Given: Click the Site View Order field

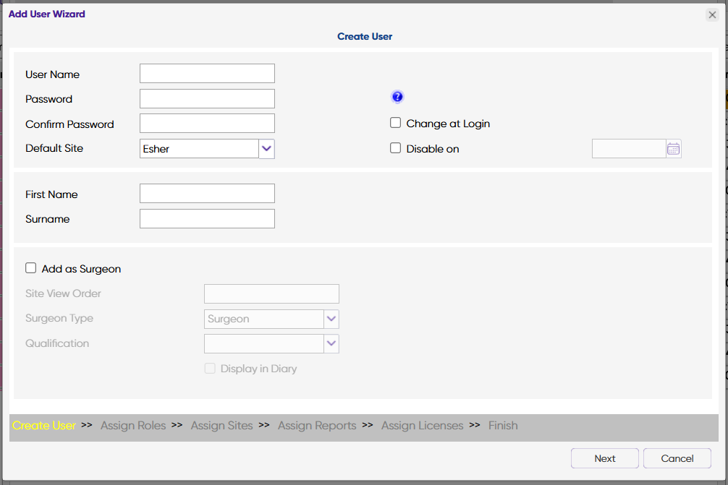Looking at the screenshot, I should 271,293.
